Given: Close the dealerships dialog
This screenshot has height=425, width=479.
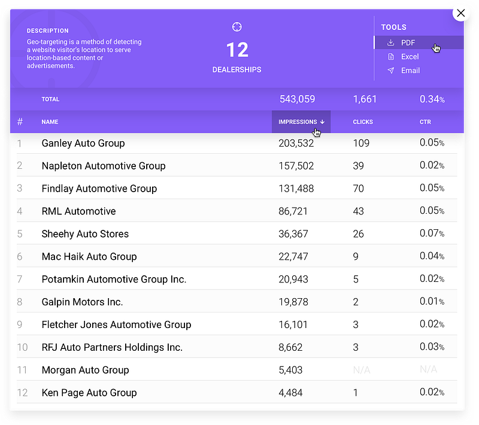Looking at the screenshot, I should [460, 13].
